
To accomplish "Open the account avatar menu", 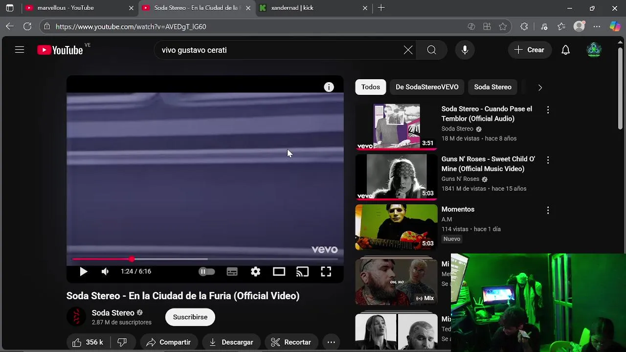I will coord(594,50).
